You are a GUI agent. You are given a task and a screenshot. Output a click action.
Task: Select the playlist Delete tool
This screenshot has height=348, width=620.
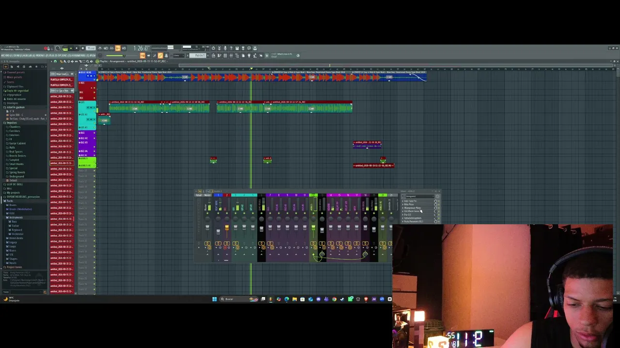69,61
